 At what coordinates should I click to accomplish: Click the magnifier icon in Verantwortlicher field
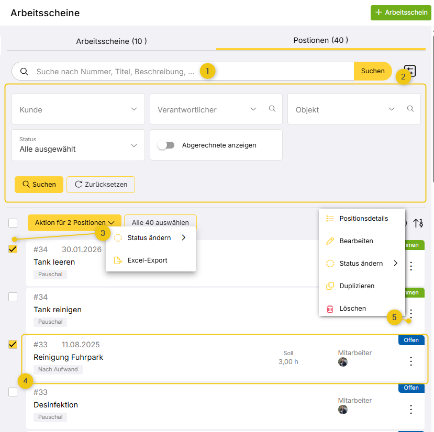tap(272, 109)
